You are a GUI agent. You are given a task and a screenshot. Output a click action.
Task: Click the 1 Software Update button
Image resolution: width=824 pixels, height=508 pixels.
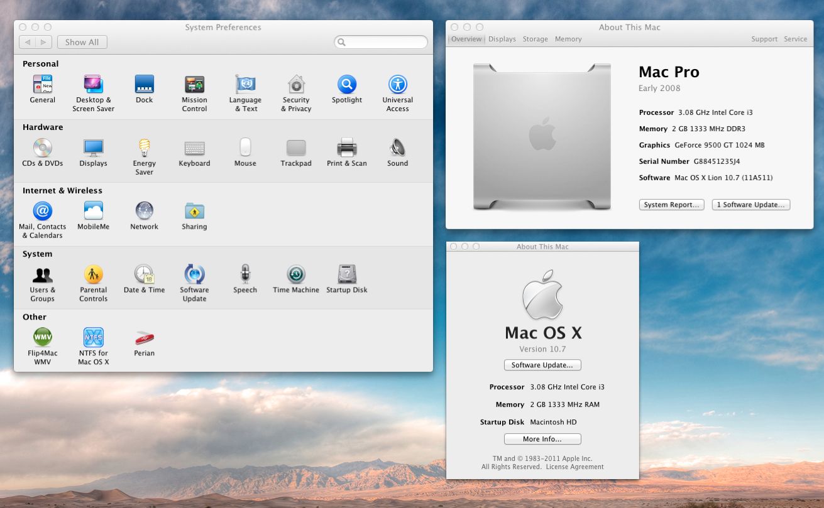751,205
